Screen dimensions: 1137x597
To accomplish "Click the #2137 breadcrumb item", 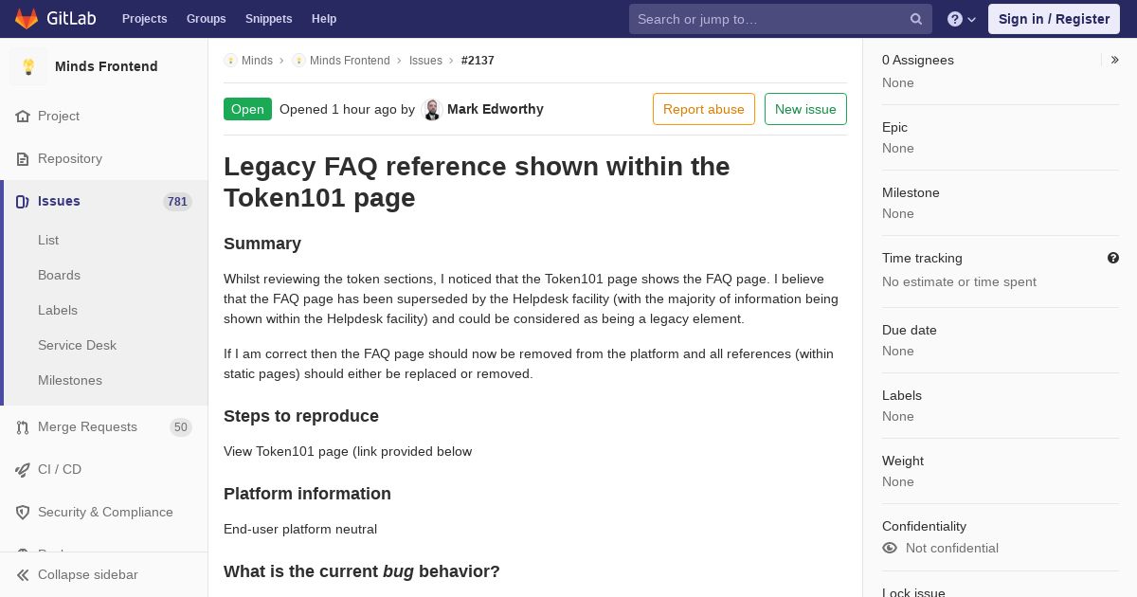I will click(x=478, y=61).
